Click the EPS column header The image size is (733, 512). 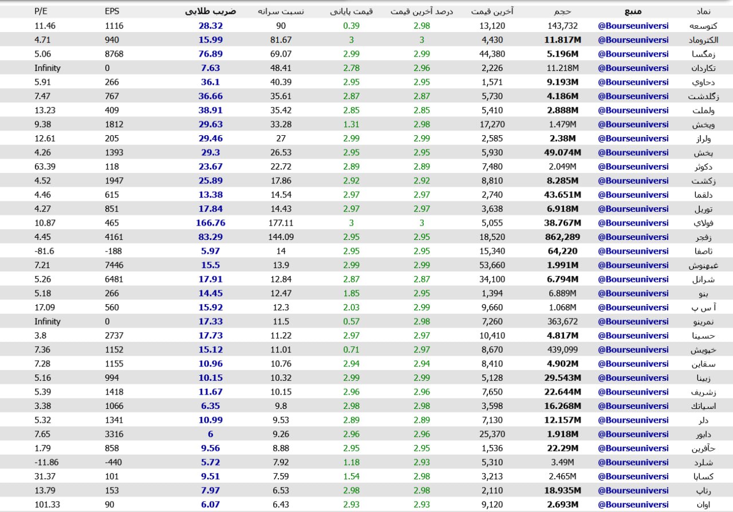coord(112,11)
